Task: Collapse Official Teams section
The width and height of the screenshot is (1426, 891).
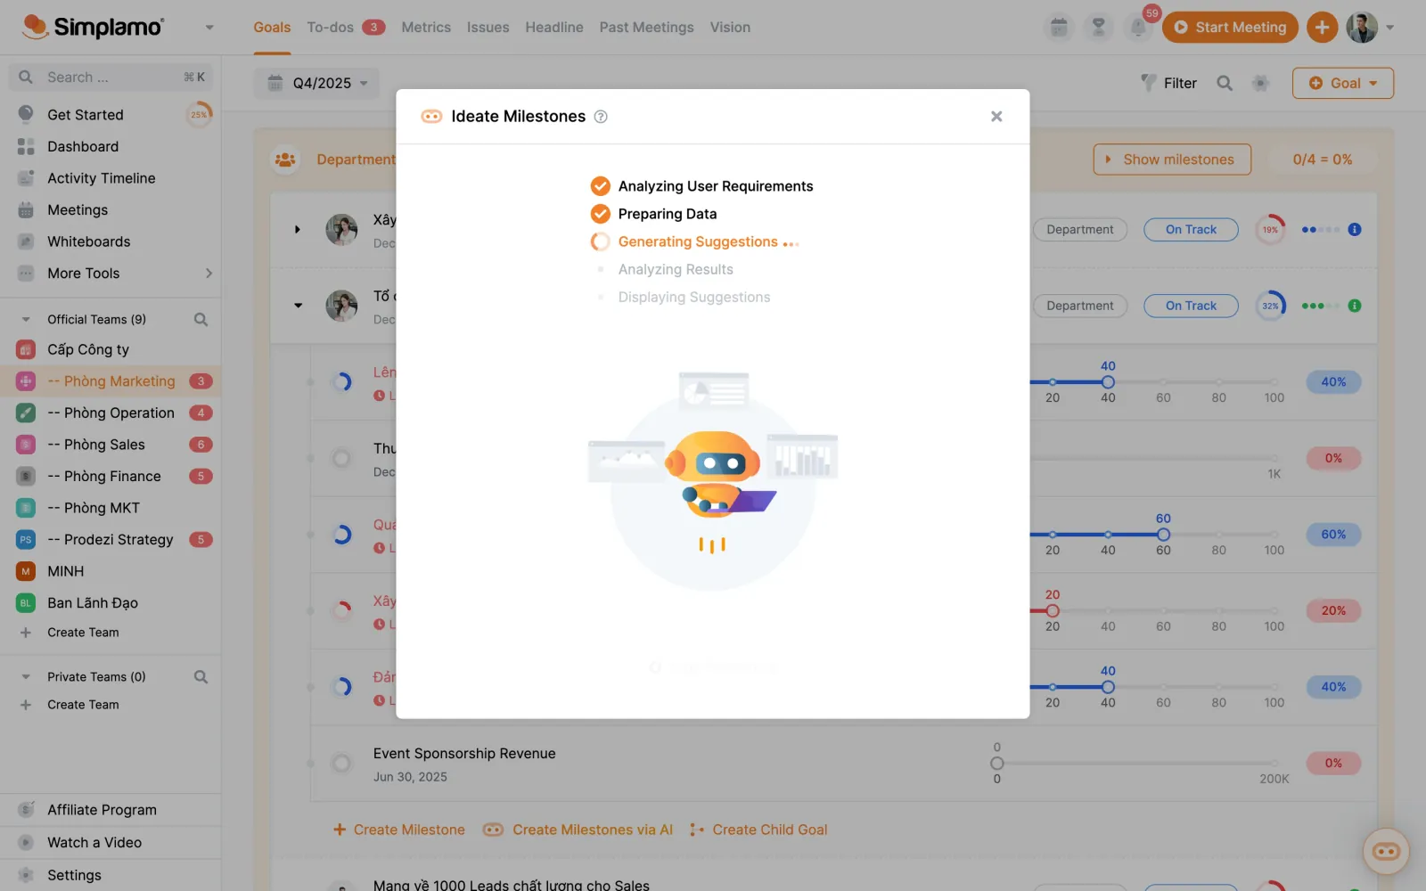Action: [26, 319]
